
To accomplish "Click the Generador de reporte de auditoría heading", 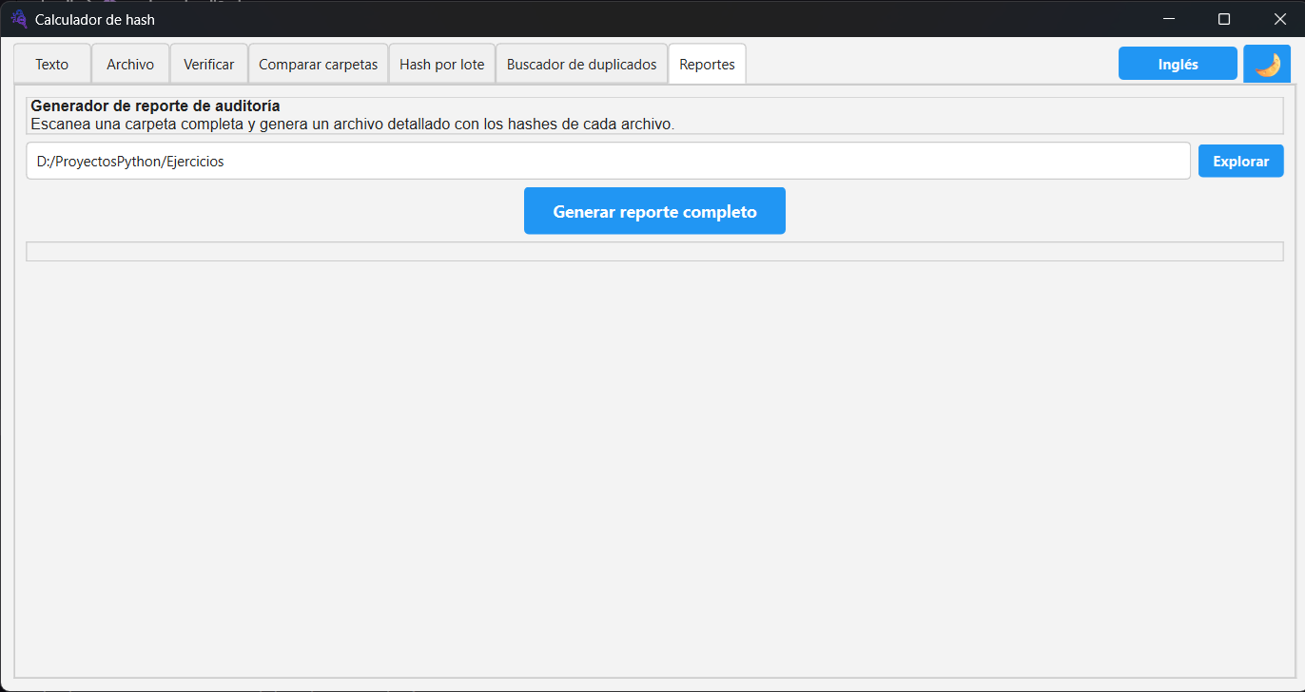I will point(155,106).
